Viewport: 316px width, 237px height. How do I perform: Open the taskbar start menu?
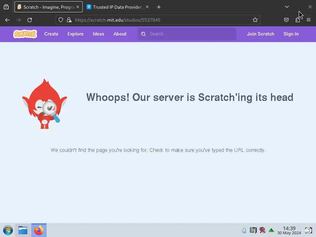8,230
